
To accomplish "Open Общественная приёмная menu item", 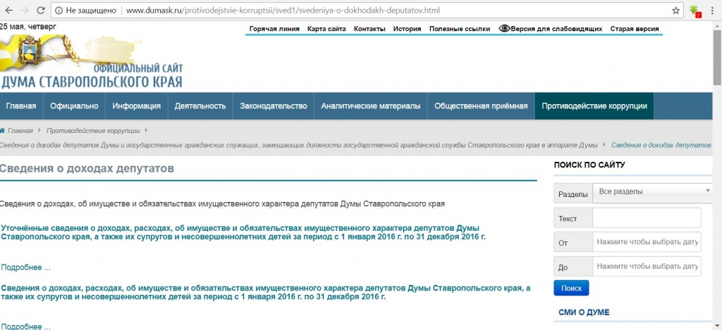I will click(x=481, y=106).
